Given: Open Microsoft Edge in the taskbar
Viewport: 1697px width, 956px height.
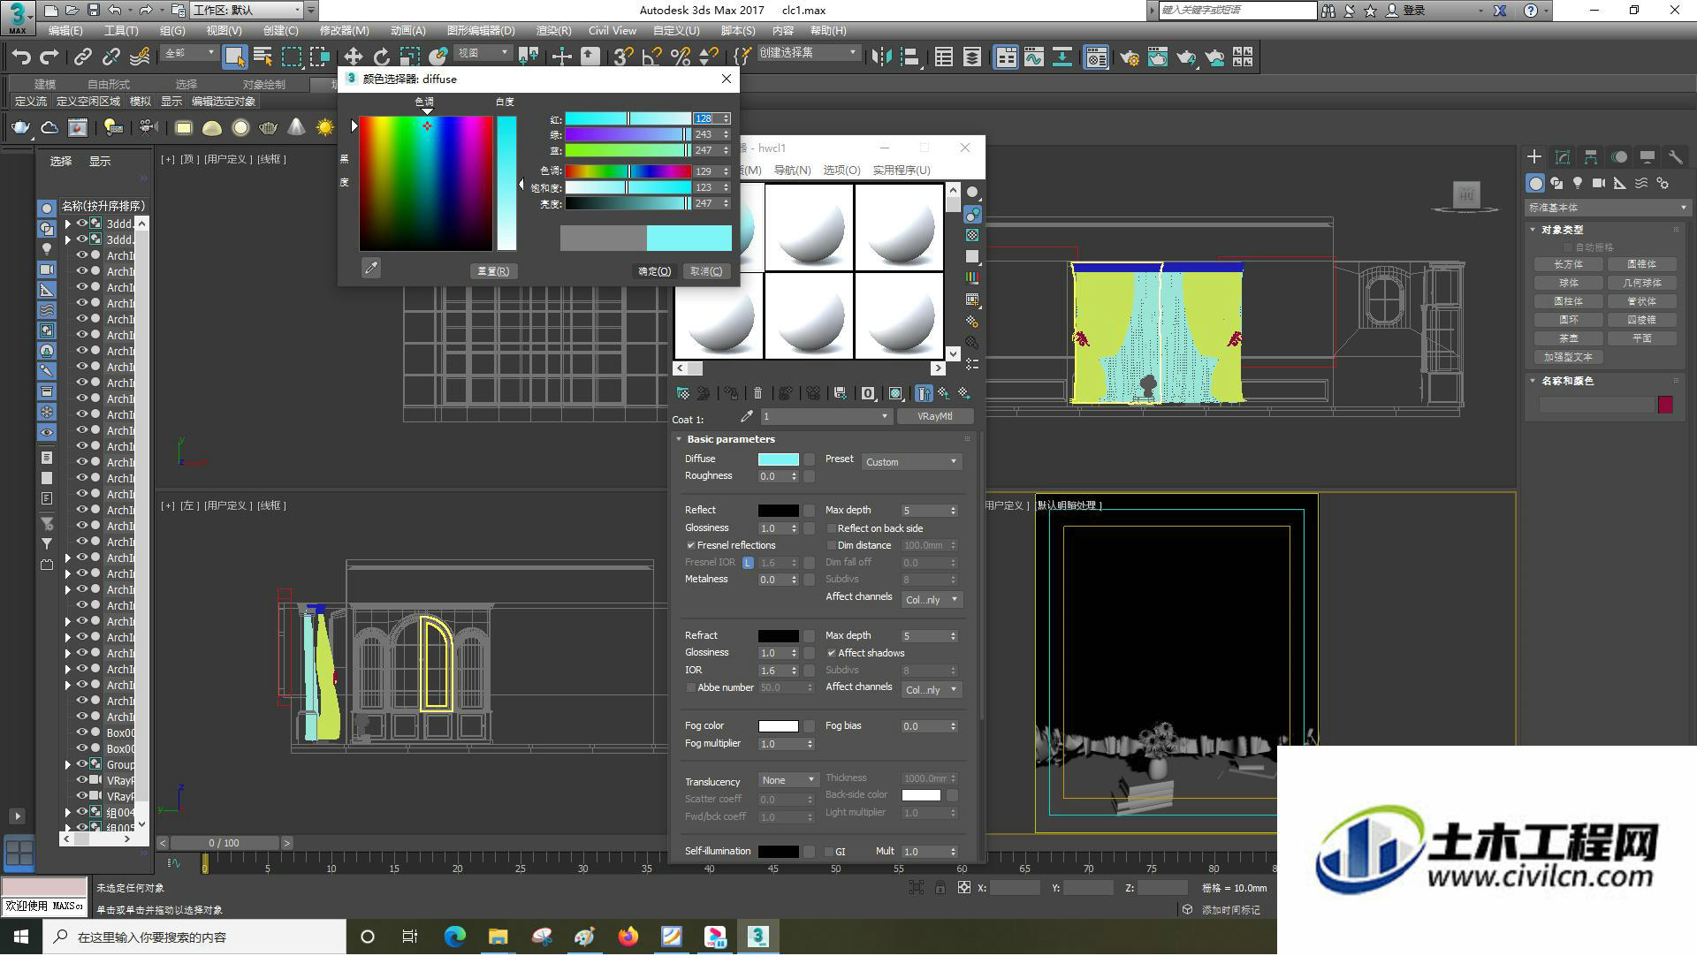Looking at the screenshot, I should tap(454, 937).
